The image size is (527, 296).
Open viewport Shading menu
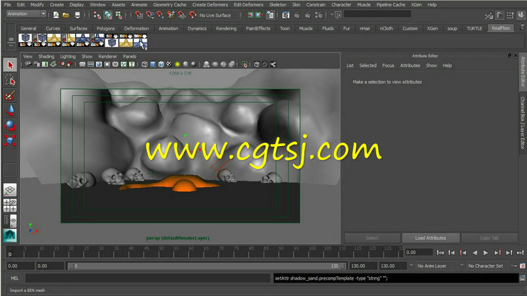tap(46, 57)
